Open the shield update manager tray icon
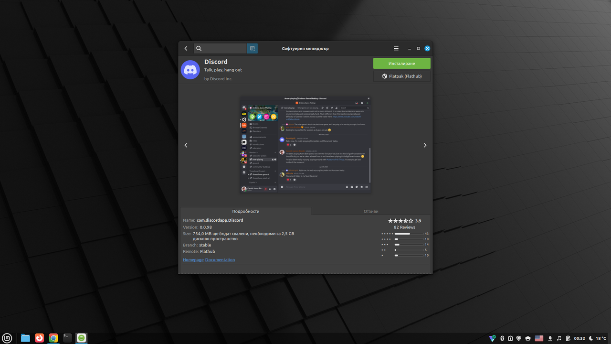This screenshot has width=611, height=344. click(519, 338)
